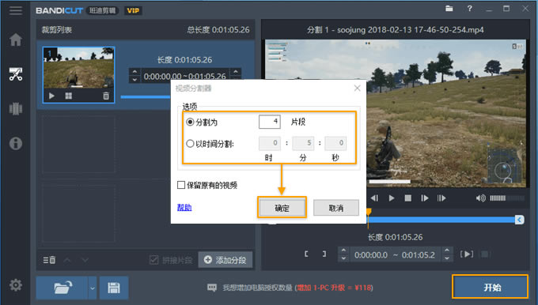Select the 分割为 radio option

190,122
